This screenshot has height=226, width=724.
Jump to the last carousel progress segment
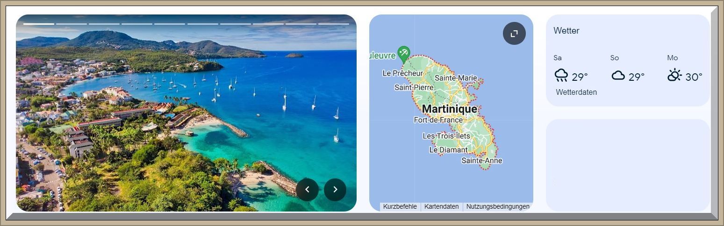333,24
